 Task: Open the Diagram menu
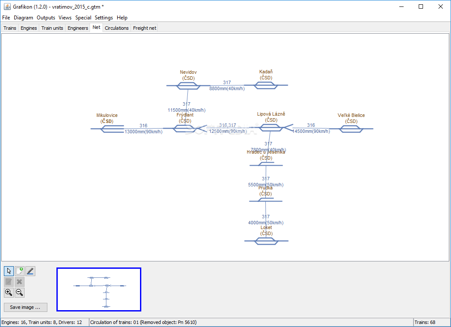point(23,18)
